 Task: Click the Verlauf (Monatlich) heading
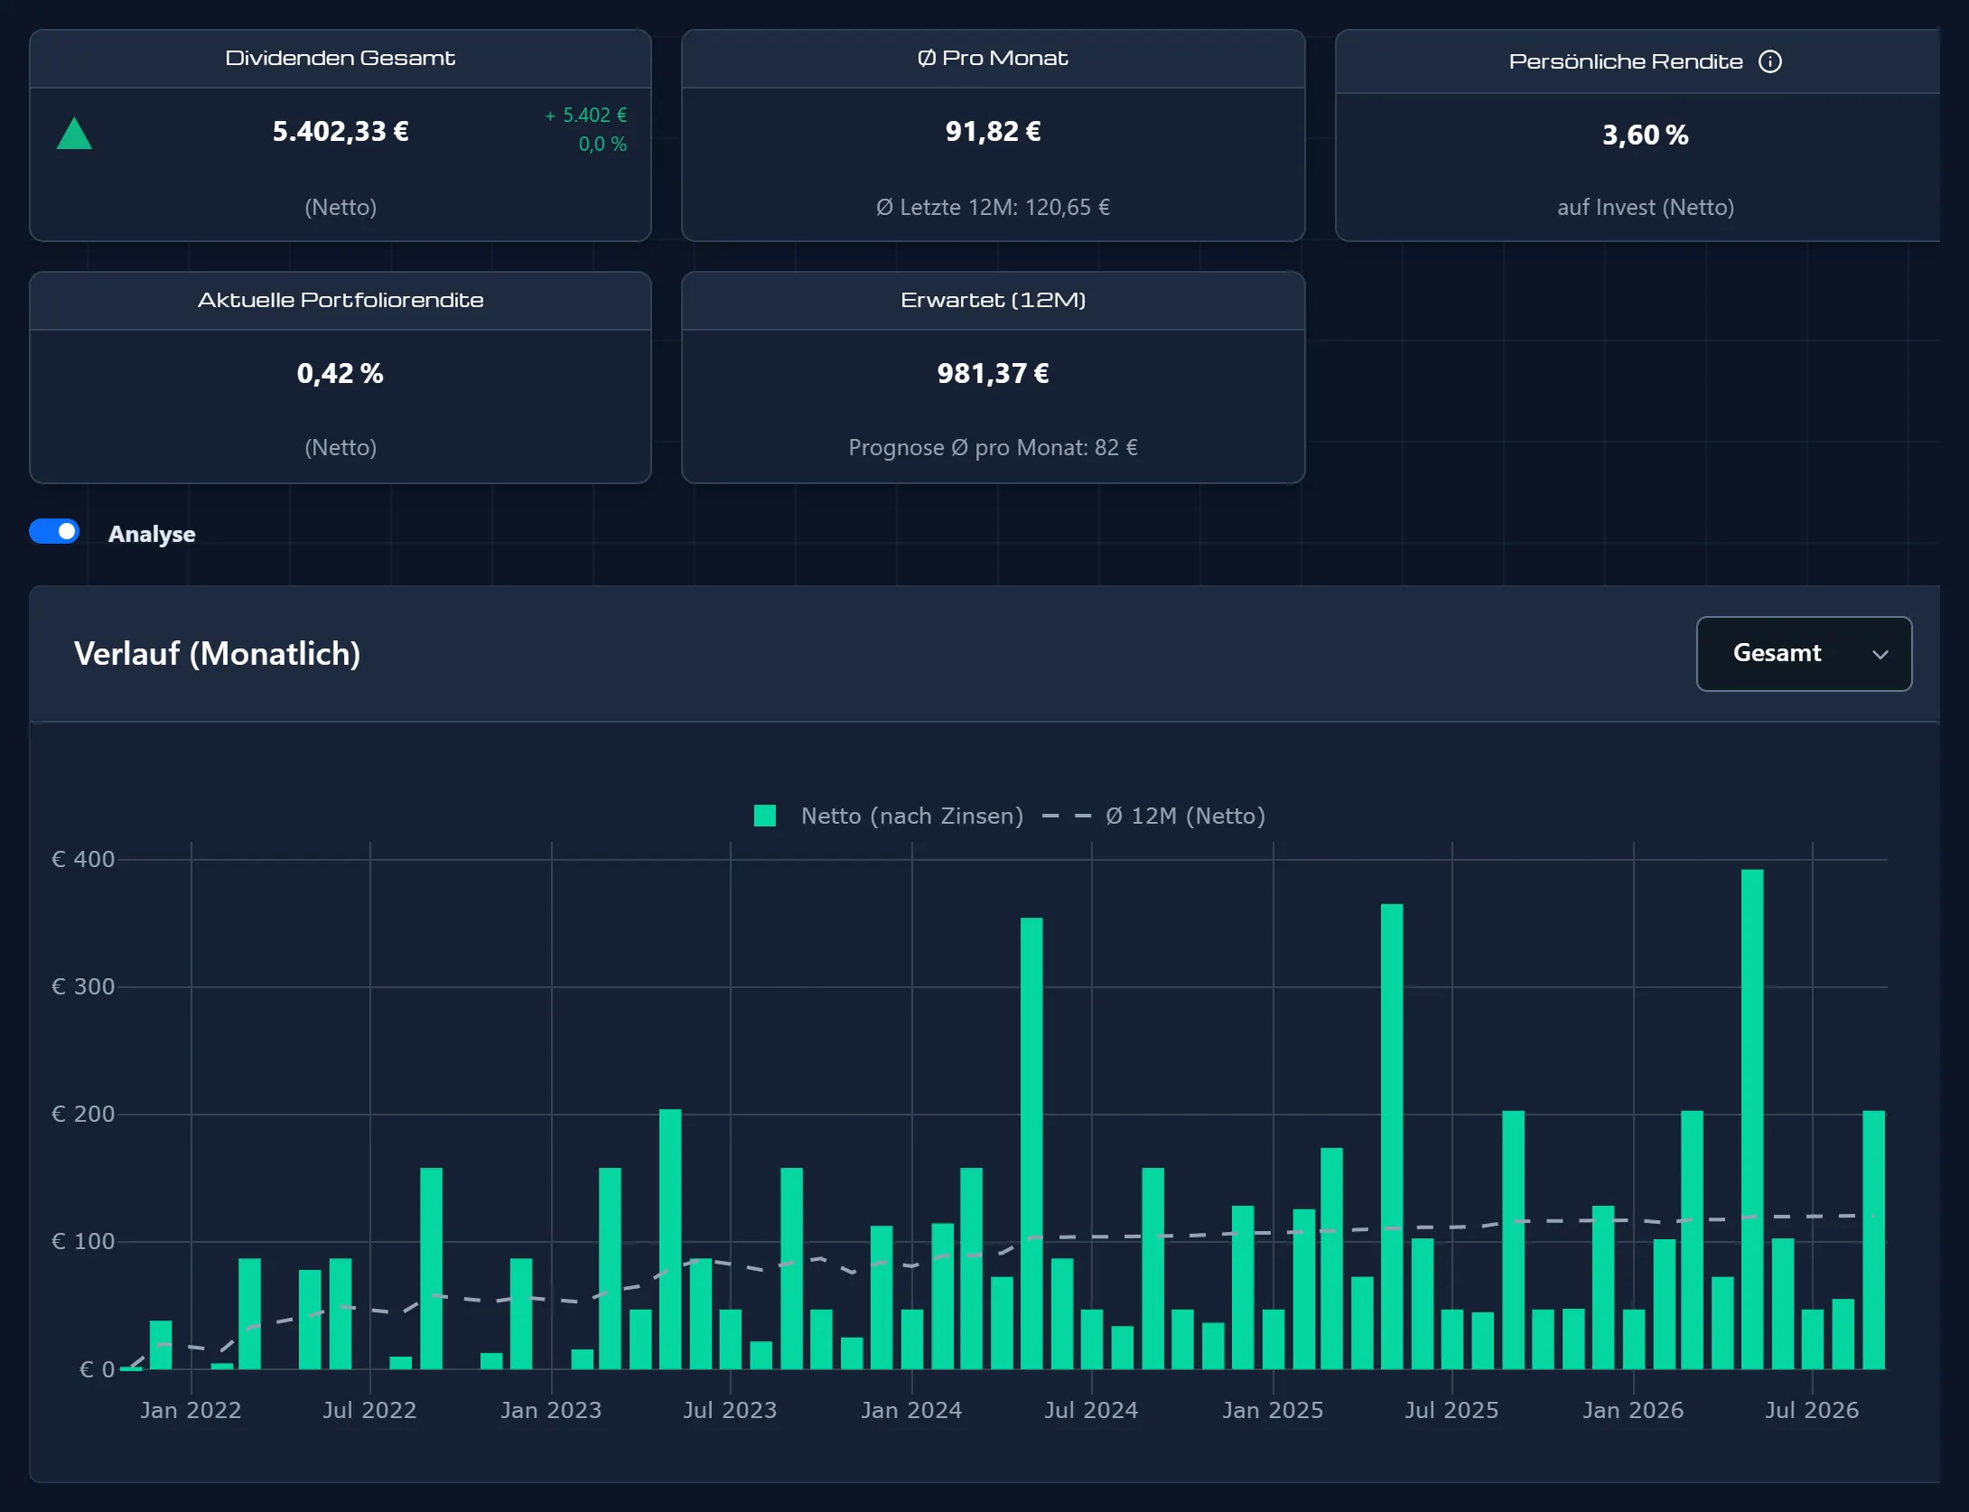click(218, 654)
